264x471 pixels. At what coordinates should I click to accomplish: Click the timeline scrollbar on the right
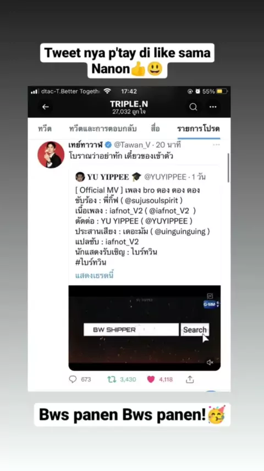[229, 168]
